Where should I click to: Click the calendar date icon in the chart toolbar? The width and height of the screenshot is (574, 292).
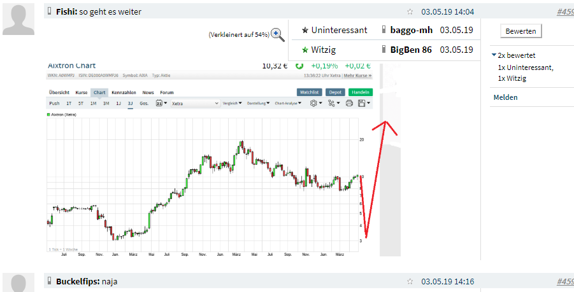tap(159, 104)
